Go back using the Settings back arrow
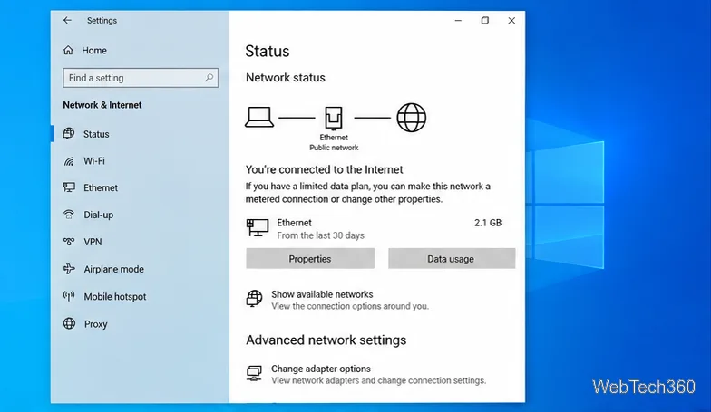The height and width of the screenshot is (412, 711). [67, 20]
